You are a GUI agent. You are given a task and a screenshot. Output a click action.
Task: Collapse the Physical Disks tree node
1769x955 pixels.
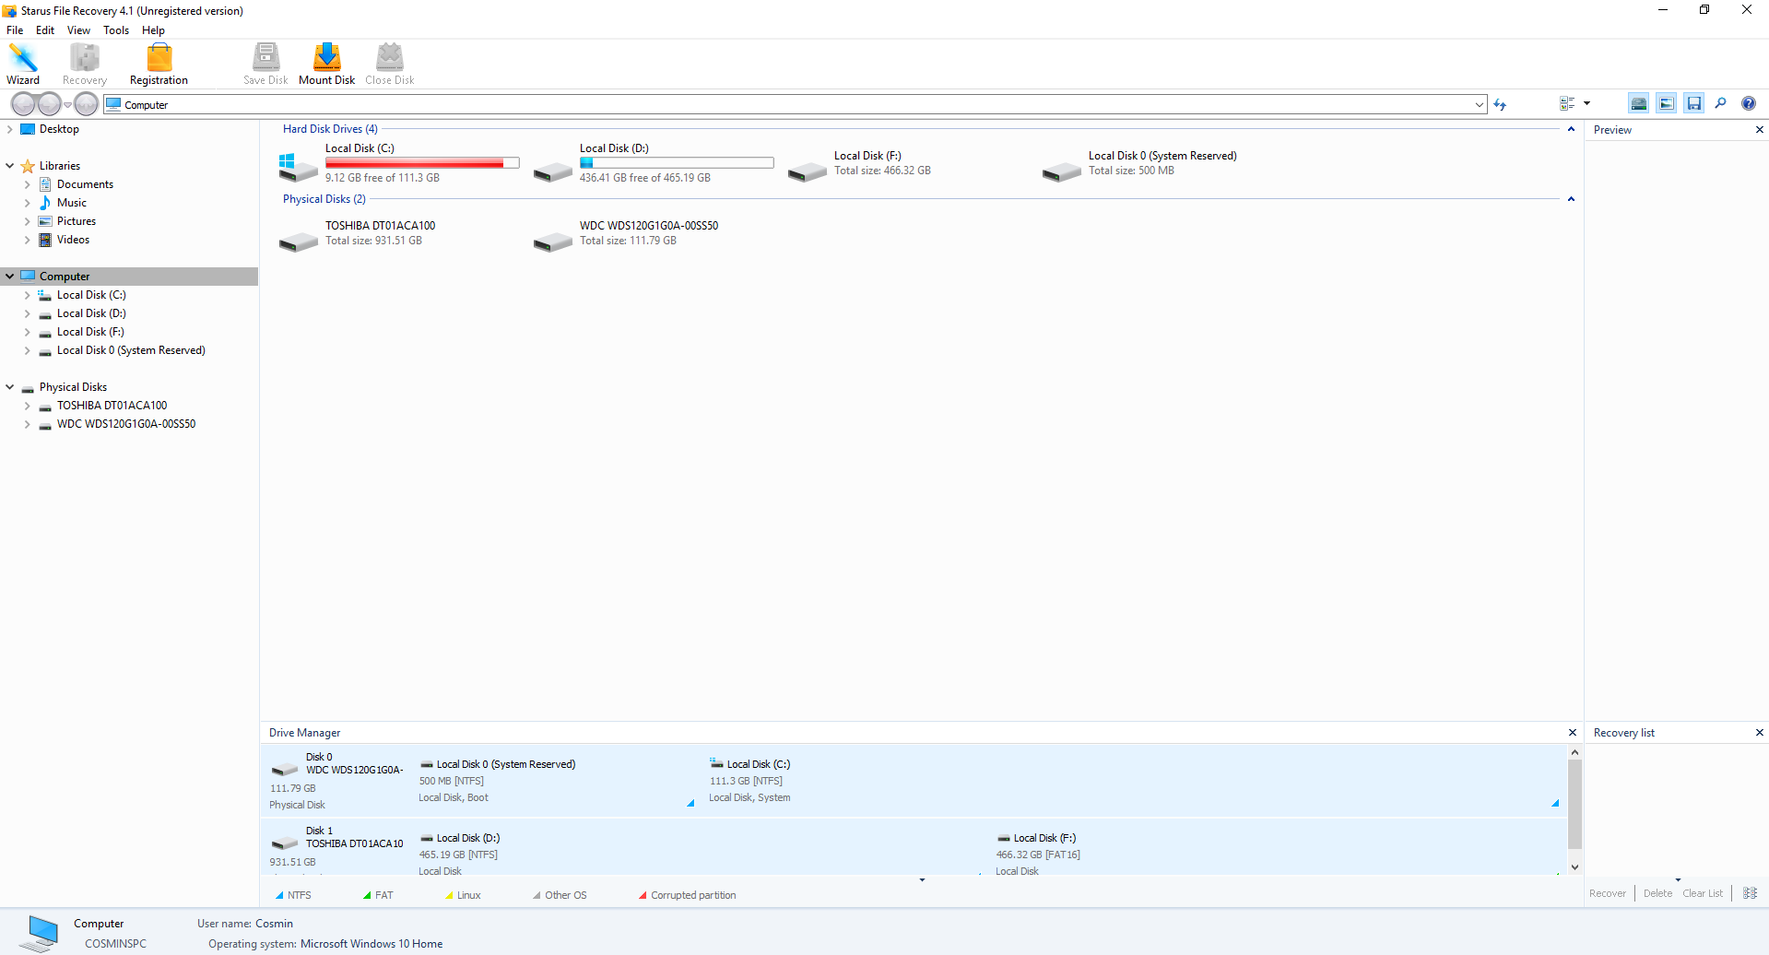[x=10, y=387]
